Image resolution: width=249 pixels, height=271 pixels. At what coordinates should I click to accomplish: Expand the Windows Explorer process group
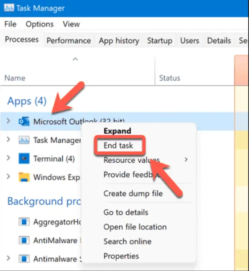pyautogui.click(x=8, y=176)
